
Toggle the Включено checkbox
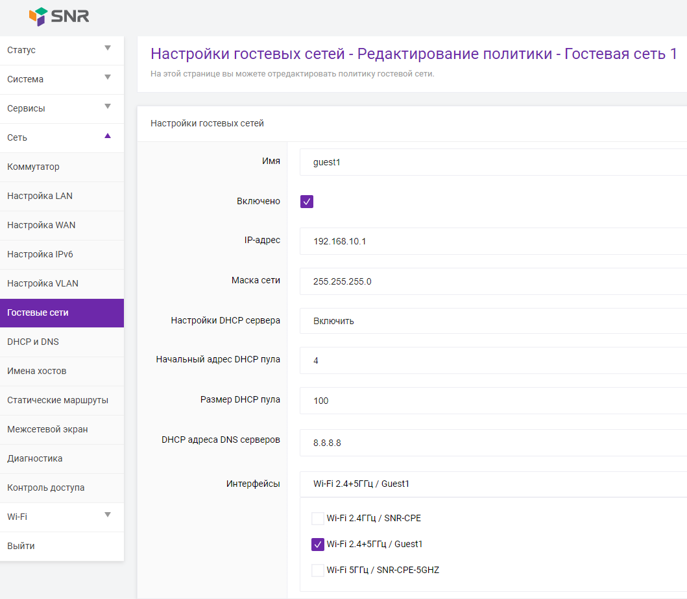click(307, 202)
